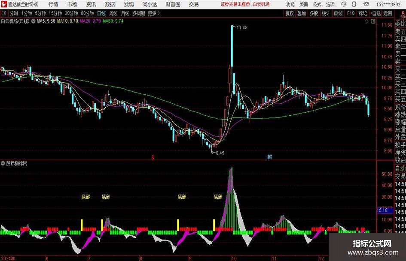Open the 财富圈 menu
Viewport: 406px width, 261px height.
point(173,4)
